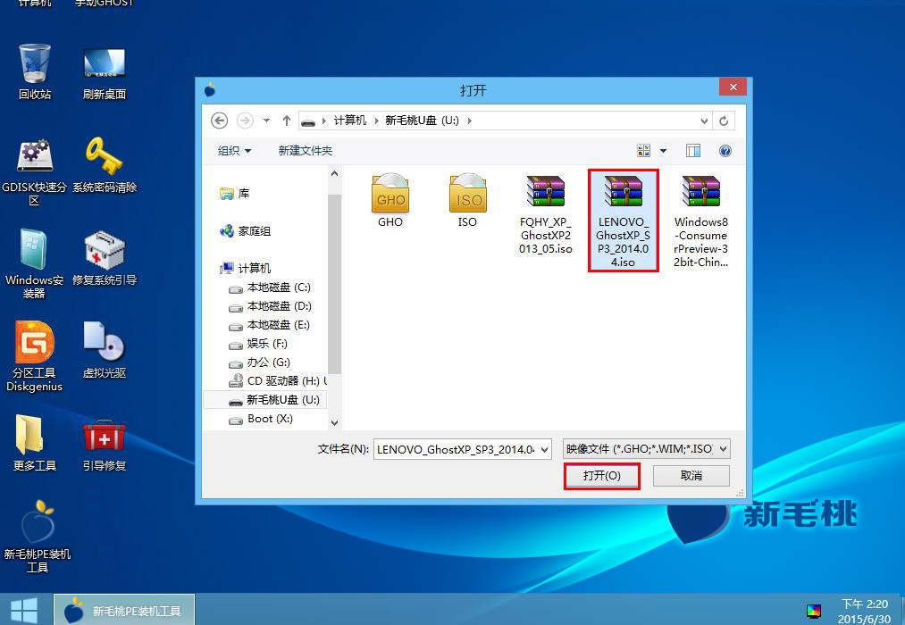The width and height of the screenshot is (905, 625).
Task: Click the 文件名 input field
Action: click(x=456, y=450)
